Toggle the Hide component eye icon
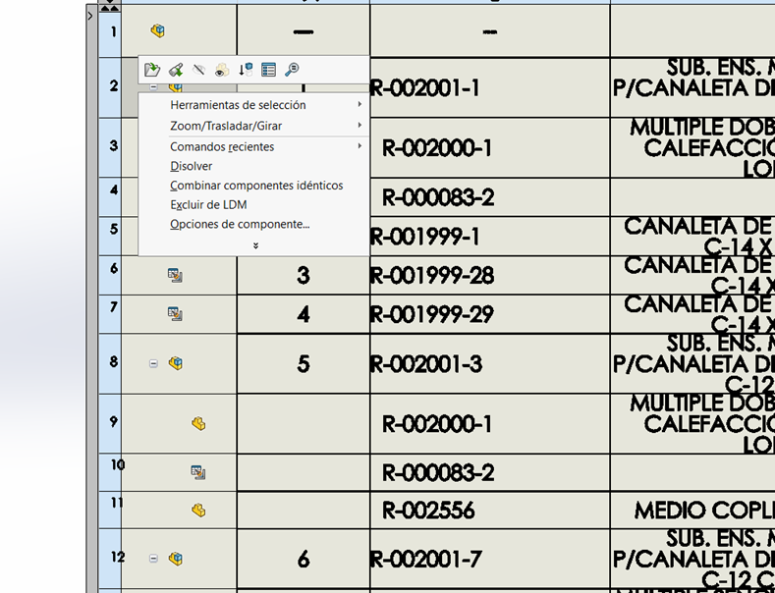This screenshot has width=775, height=593. pos(198,70)
